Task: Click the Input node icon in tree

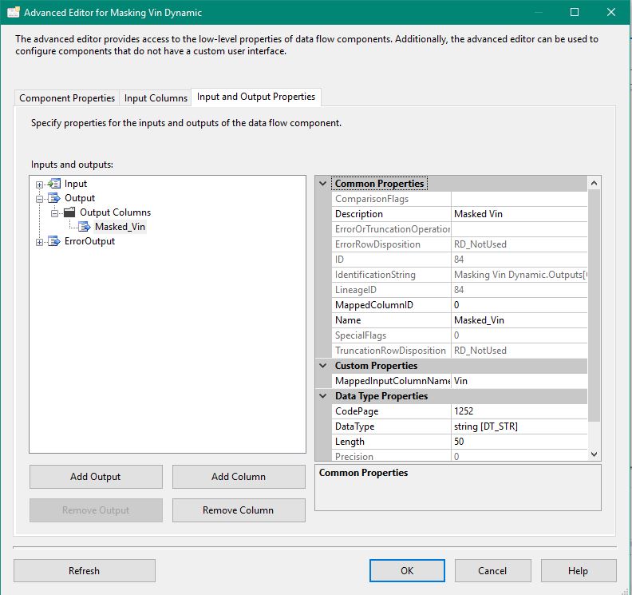Action: tap(54, 184)
